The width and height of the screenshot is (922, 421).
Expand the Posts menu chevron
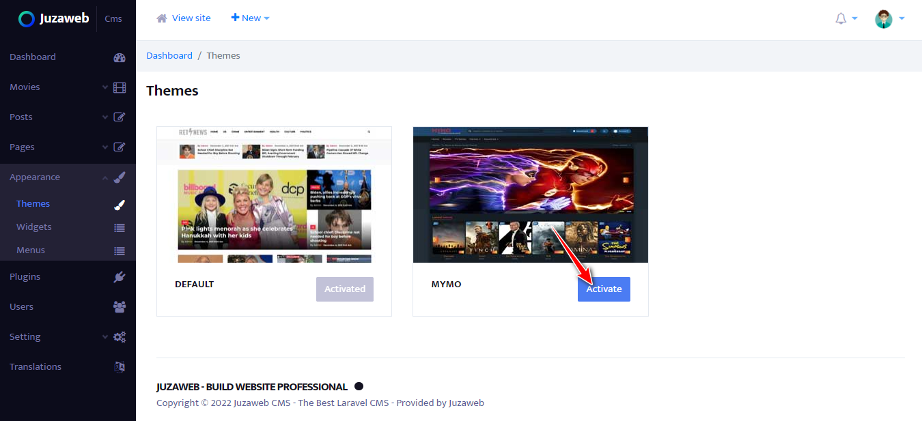pyautogui.click(x=105, y=117)
